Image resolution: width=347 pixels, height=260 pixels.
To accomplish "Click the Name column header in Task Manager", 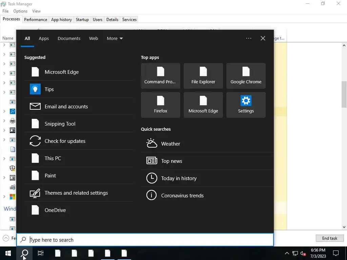I will tap(8, 38).
